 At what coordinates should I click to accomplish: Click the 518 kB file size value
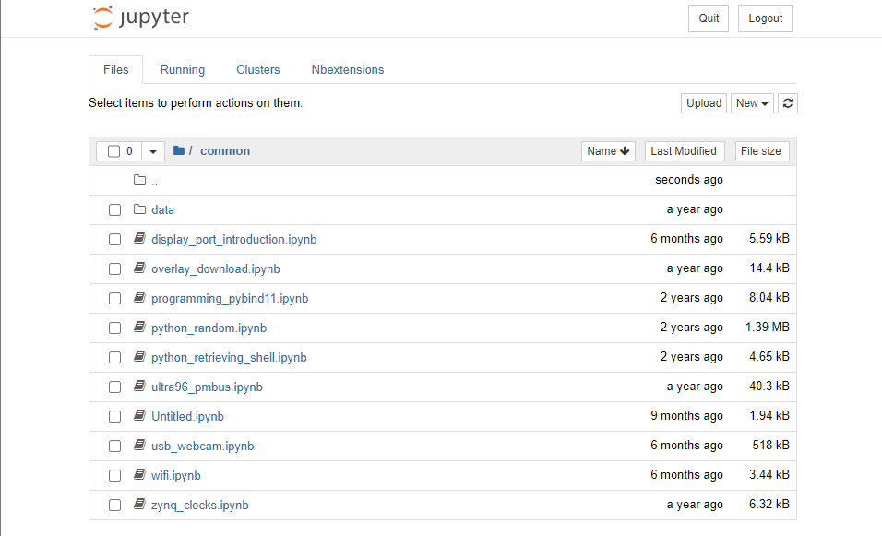click(x=770, y=446)
